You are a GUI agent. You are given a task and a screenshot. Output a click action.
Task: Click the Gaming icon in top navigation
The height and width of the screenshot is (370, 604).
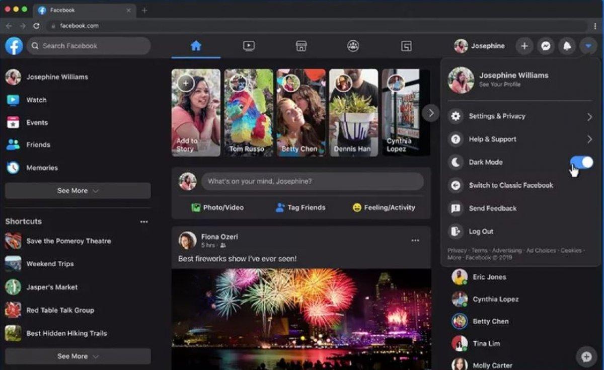click(406, 46)
